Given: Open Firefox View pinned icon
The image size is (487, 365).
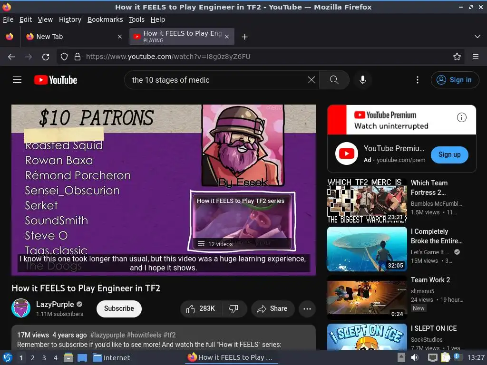Looking at the screenshot, I should (x=10, y=37).
